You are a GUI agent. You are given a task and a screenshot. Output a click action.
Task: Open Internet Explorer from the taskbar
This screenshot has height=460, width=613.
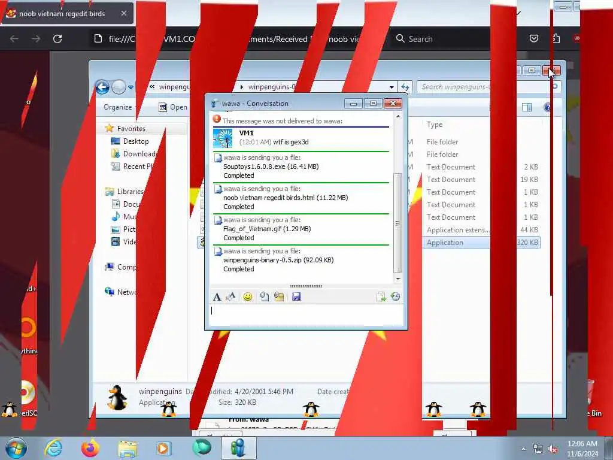pos(53,448)
